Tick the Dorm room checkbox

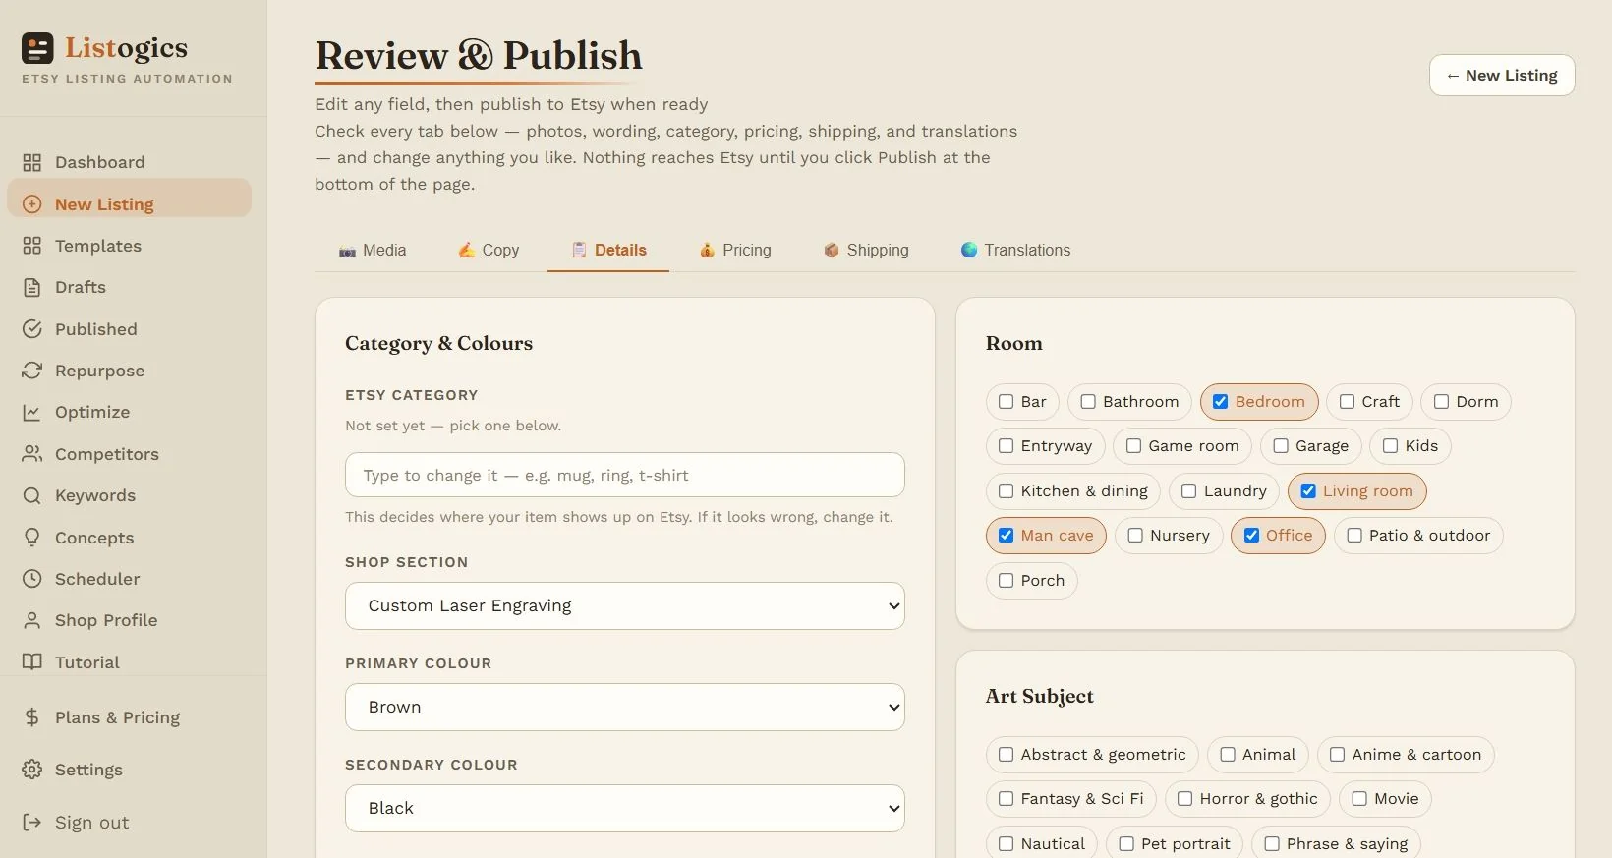point(1441,402)
